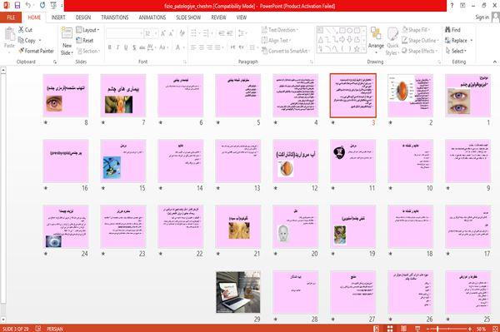Viewport: 500px width, 332px height.
Task: Click the Align Left icon
Action: 193,47
